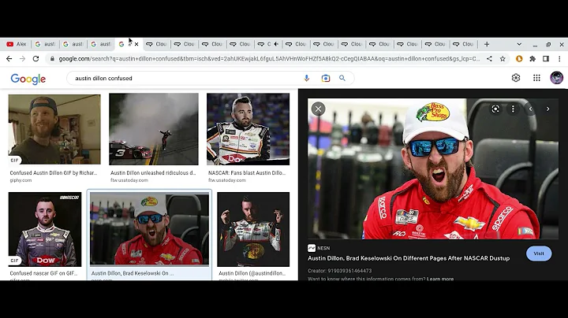Open the Austin Dillon, Brad Keselowski article title
The height and width of the screenshot is (318, 568).
click(409, 258)
